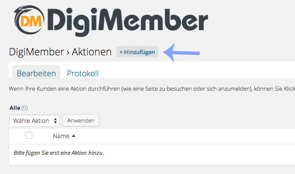Click the DigiMember word in page heading

coord(37,52)
